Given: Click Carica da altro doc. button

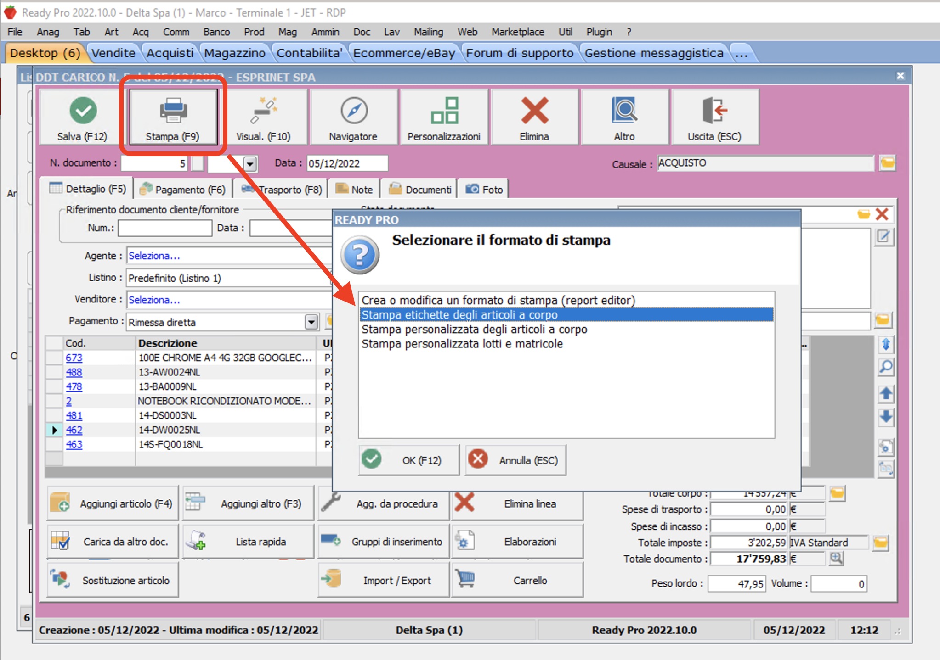Looking at the screenshot, I should [x=113, y=542].
